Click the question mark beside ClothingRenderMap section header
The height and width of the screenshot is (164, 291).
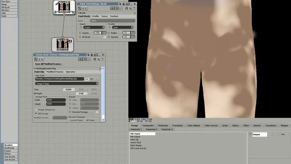click(100, 69)
